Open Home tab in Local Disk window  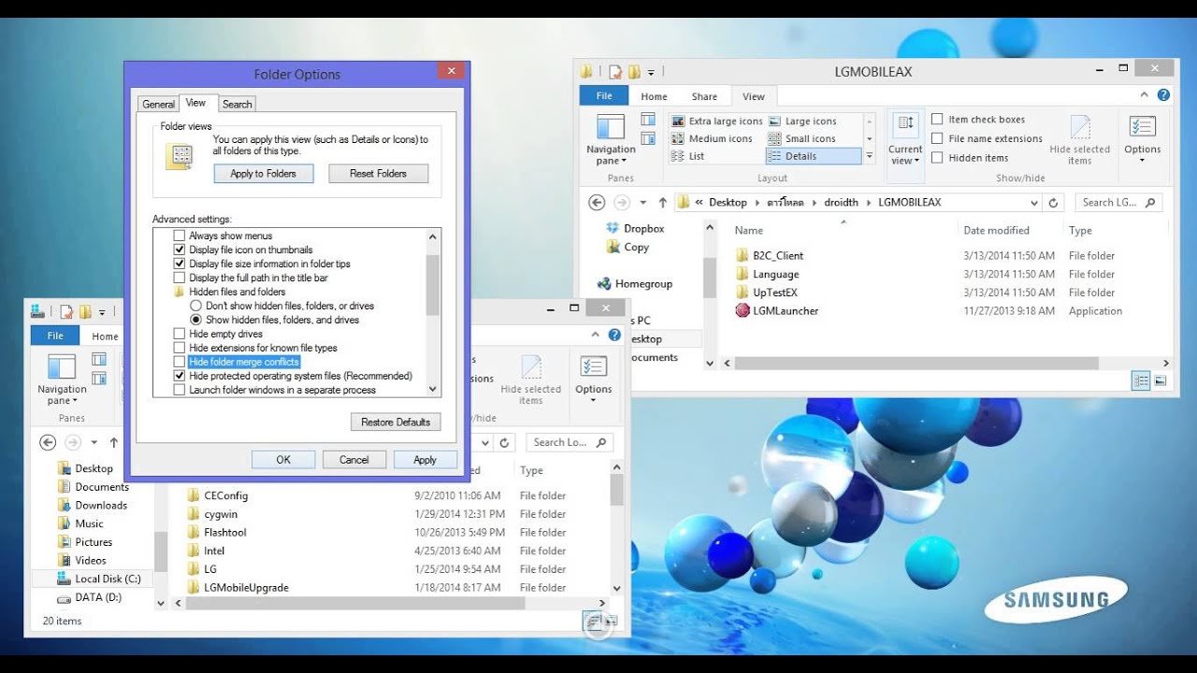point(105,336)
